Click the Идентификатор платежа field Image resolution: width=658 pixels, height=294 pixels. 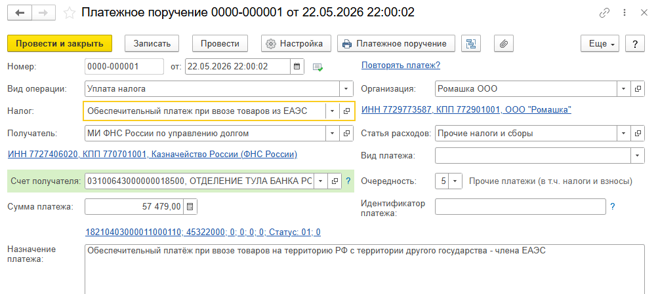point(520,206)
